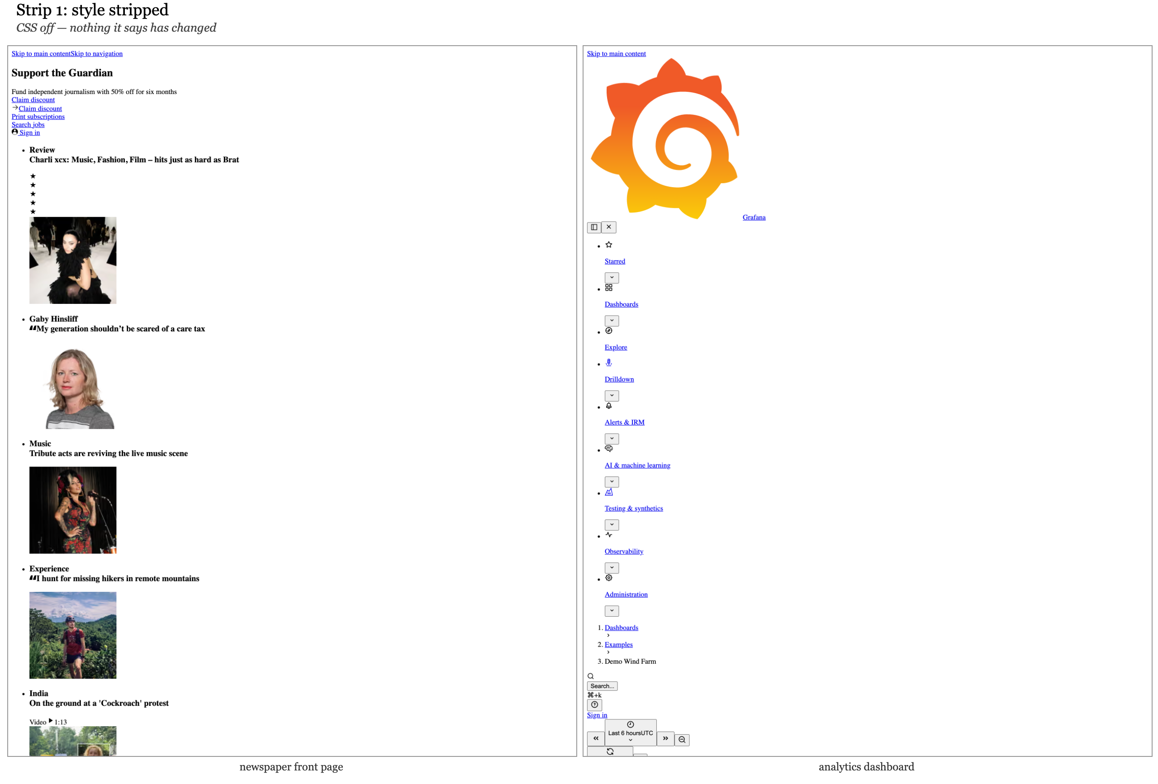Open the Print subscriptions link
Viewport: 1158px width, 784px height.
click(x=38, y=117)
